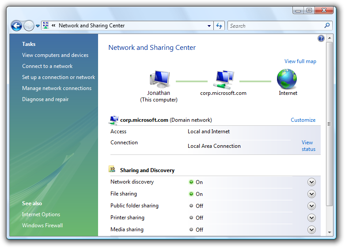
Task: Click the Jonathan computer icon
Action: point(160,79)
